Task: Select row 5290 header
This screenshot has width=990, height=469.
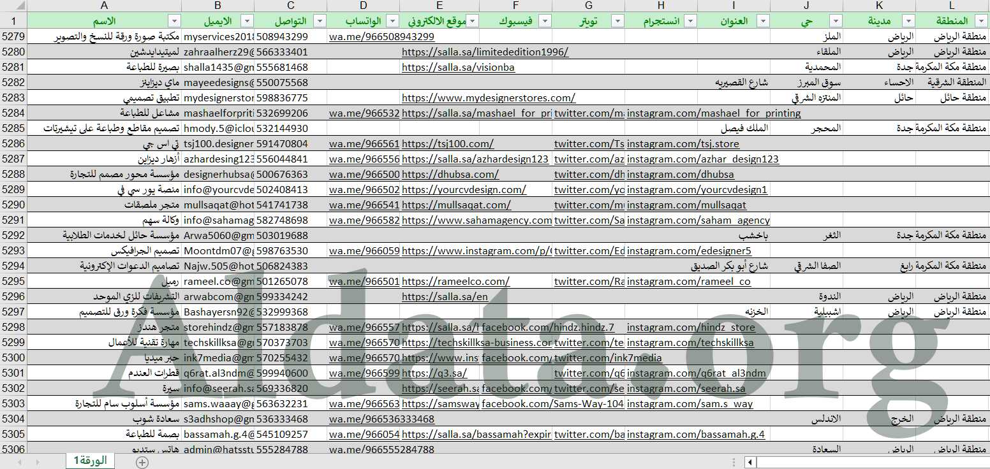Action: 13,205
